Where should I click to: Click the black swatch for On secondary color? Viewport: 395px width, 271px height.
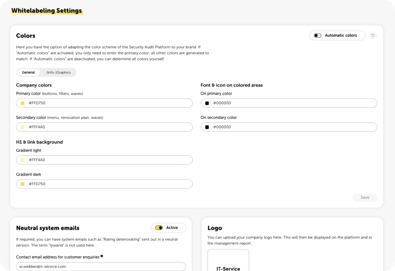pos(207,127)
